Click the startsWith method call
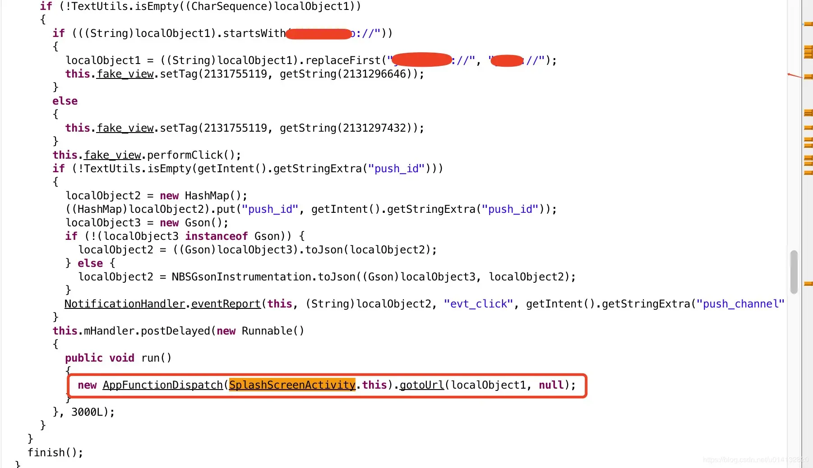This screenshot has height=468, width=813. [x=254, y=33]
